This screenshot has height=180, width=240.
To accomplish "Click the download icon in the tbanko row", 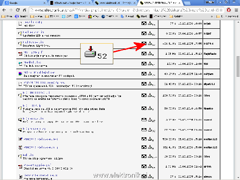I will click(150, 108).
